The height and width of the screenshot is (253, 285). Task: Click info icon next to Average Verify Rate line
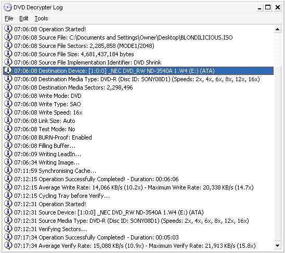click(8, 246)
